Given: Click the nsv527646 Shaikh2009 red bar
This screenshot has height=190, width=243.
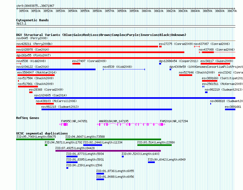Looking at the screenshot, I should pos(186,75).
